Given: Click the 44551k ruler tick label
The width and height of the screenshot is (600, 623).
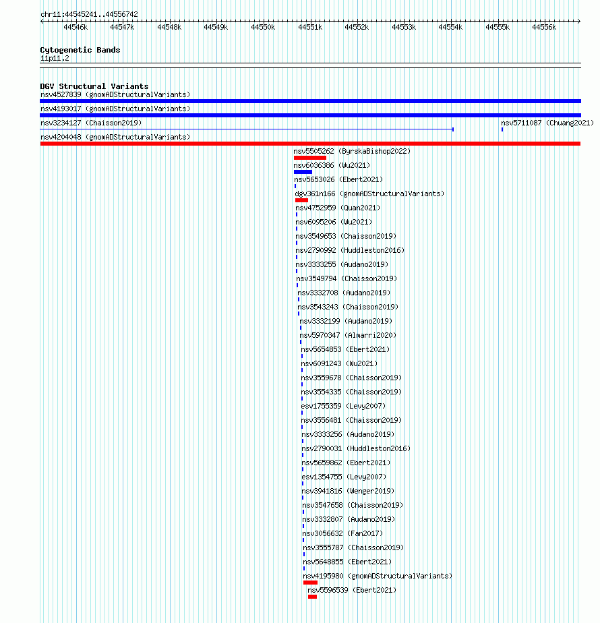Looking at the screenshot, I should (310, 27).
